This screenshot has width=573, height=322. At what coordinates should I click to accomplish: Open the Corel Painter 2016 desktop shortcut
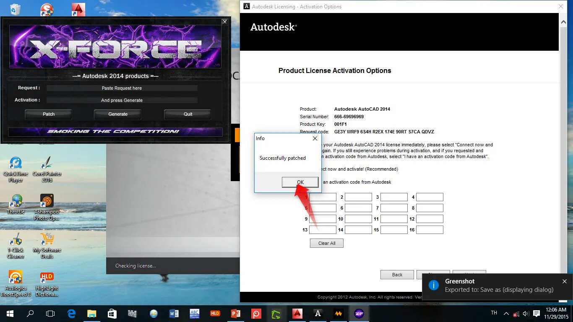click(x=47, y=169)
